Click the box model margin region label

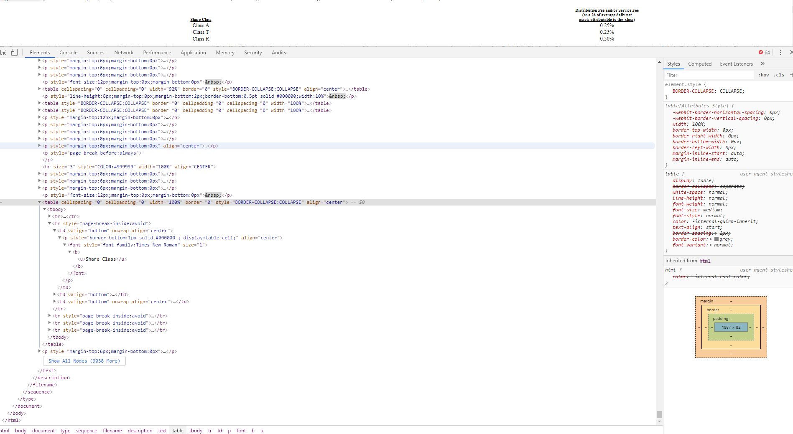[x=706, y=301]
